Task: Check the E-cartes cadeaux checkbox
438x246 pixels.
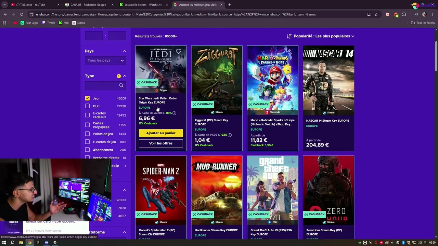Action: (x=87, y=115)
